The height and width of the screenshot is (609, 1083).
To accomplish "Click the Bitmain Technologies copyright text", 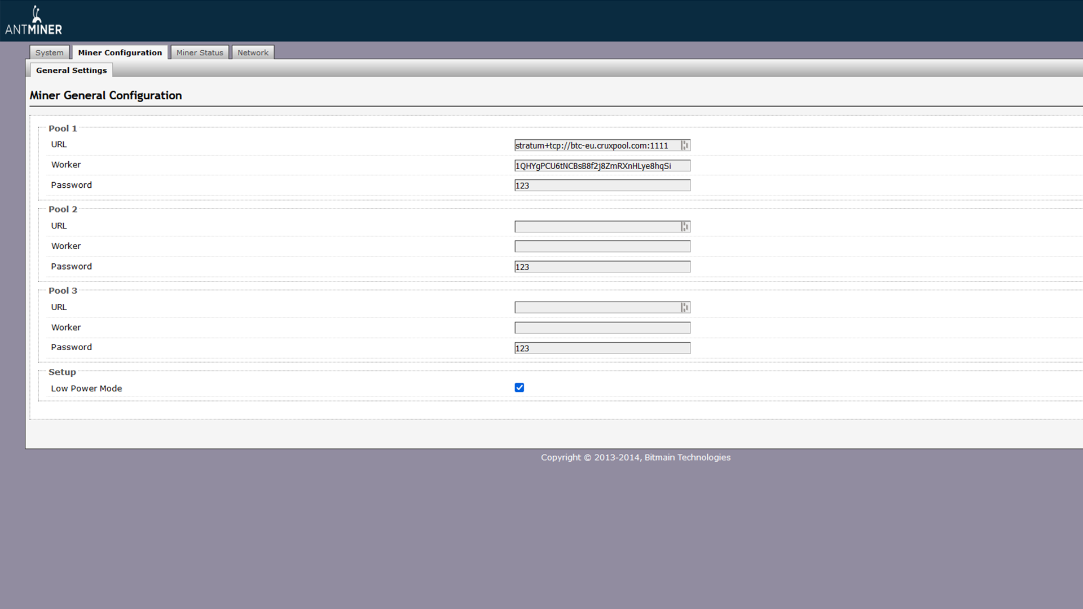I will point(636,457).
